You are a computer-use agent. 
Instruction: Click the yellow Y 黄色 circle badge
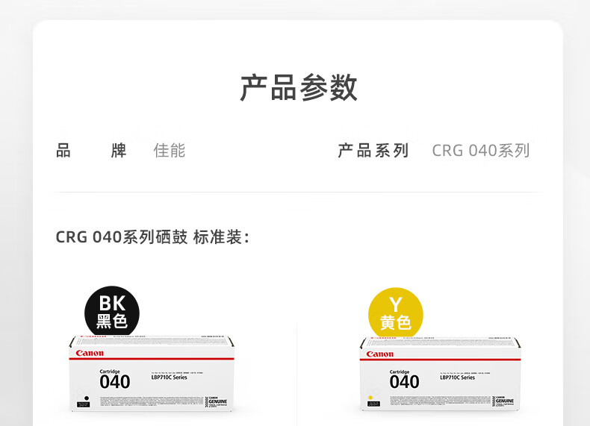click(x=396, y=314)
